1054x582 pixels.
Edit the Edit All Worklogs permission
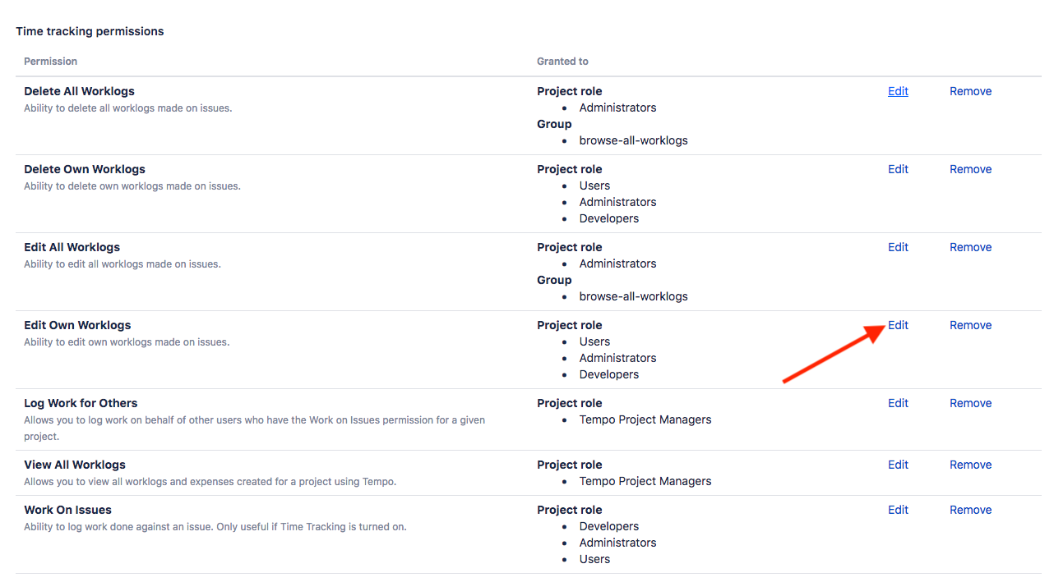tap(898, 247)
